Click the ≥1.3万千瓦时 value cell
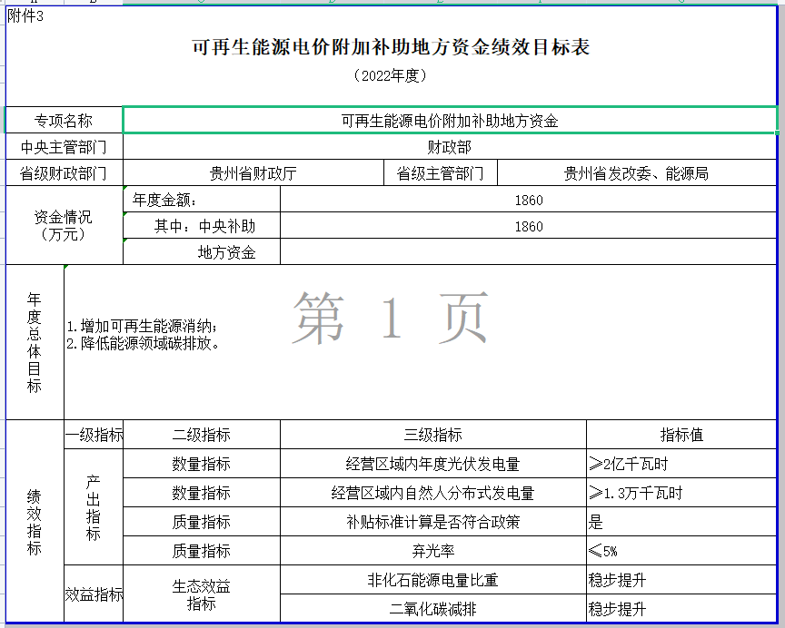Image resolution: width=785 pixels, height=628 pixels. click(681, 493)
